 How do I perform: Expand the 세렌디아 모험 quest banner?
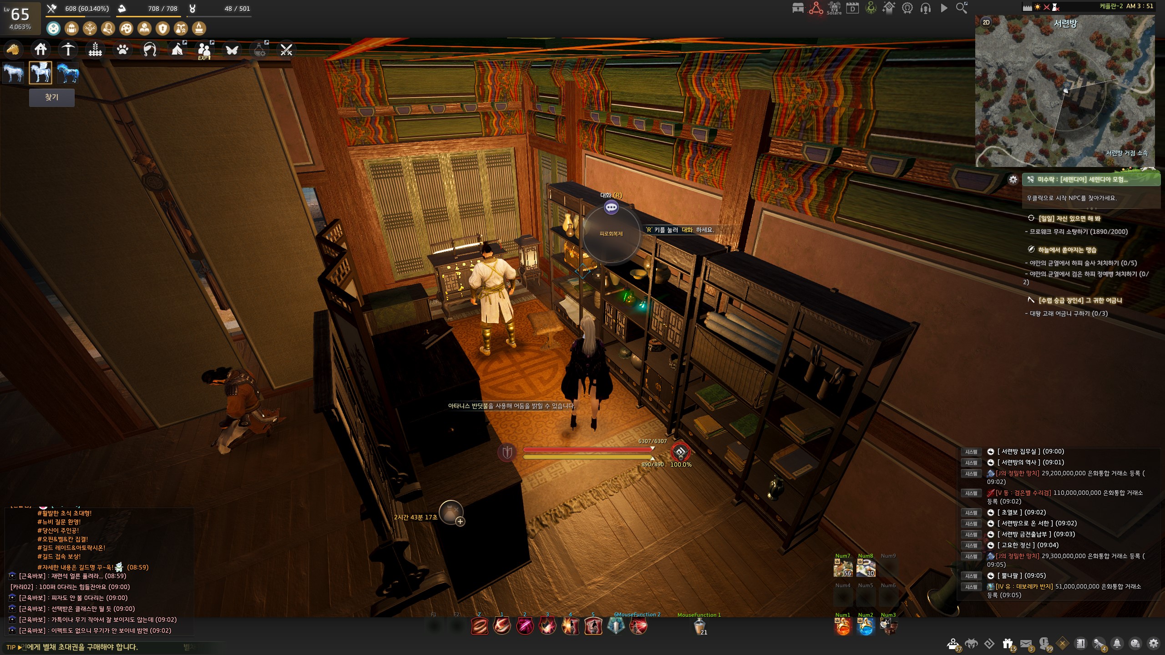pos(1090,179)
